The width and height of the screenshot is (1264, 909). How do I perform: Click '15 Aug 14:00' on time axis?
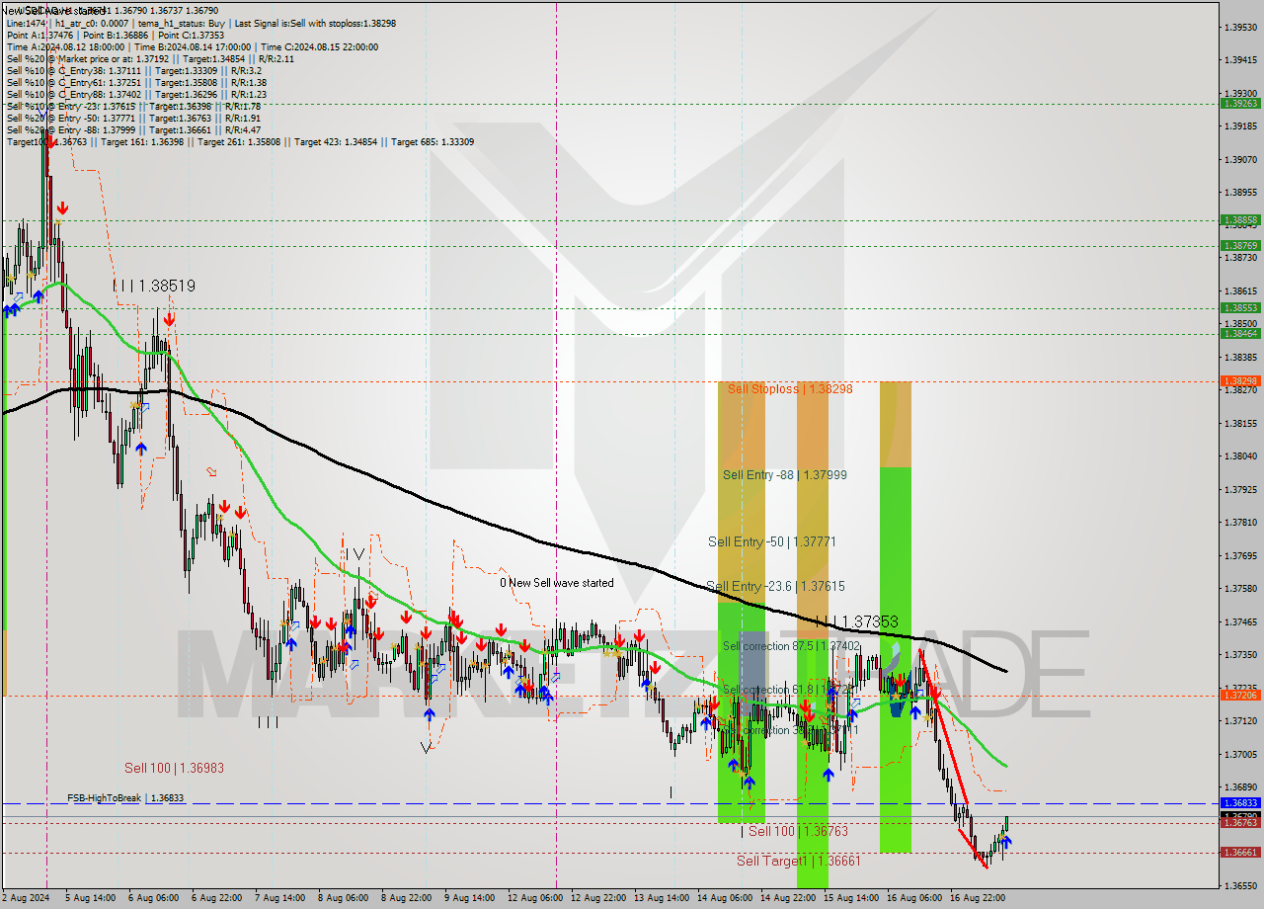pos(851,898)
